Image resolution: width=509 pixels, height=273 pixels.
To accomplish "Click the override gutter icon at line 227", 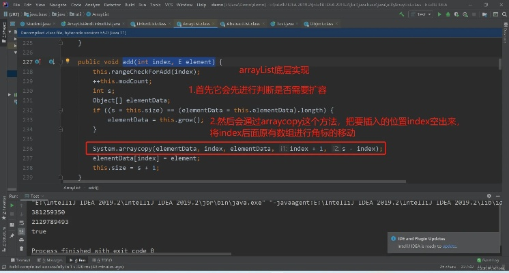I will [x=38, y=61].
